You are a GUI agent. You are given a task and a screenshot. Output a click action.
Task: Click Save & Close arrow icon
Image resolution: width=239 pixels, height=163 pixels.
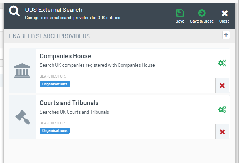[x=202, y=13]
